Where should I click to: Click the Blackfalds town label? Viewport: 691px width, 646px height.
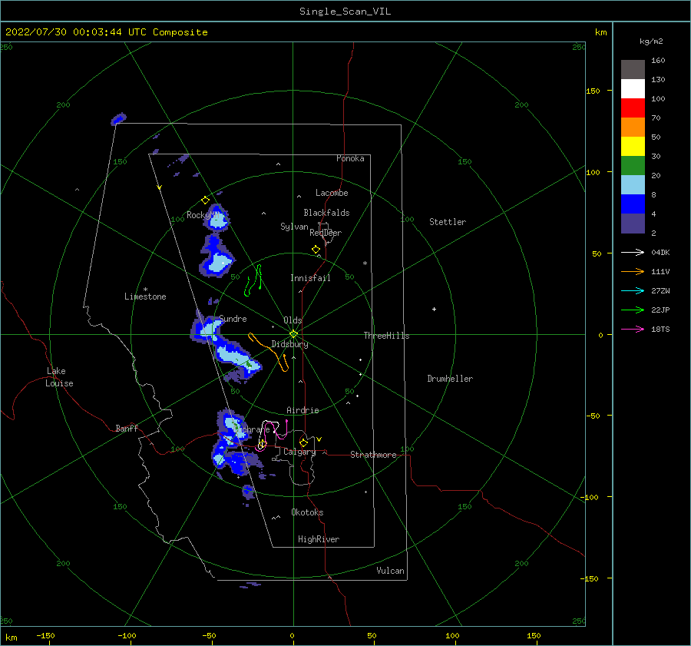pos(326,213)
